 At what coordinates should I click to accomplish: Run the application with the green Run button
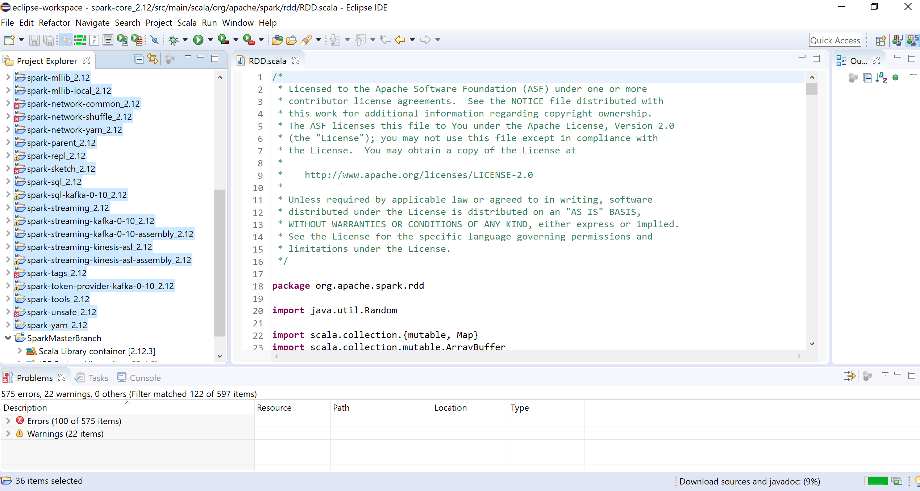pos(198,40)
